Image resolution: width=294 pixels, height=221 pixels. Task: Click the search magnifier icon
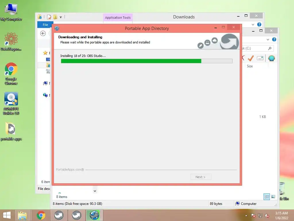click(x=270, y=48)
